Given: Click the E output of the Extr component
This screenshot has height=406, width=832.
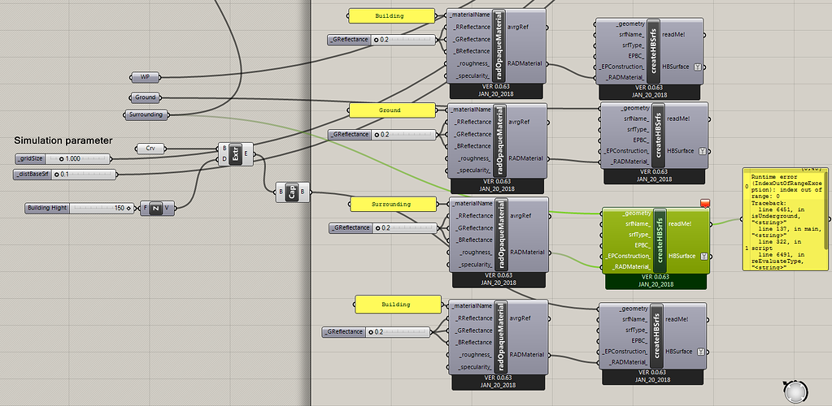Looking at the screenshot, I should click(x=247, y=154).
